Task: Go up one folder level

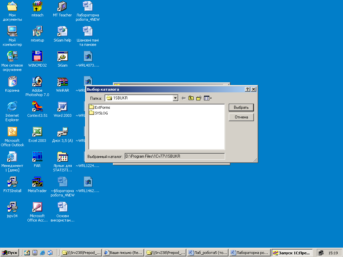Action: pos(191,98)
